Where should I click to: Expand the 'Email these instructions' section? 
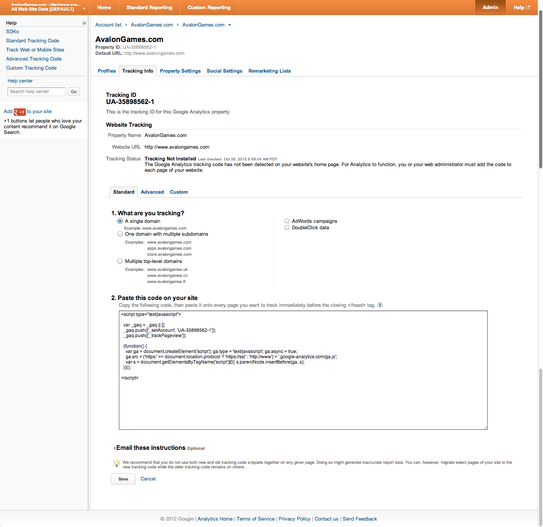point(115,448)
